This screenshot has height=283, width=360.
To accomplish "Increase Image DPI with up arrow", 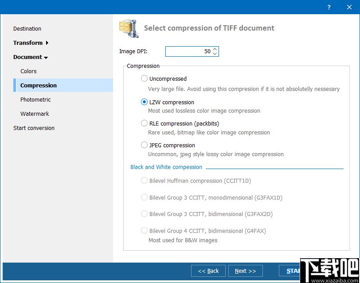I will pos(215,49).
